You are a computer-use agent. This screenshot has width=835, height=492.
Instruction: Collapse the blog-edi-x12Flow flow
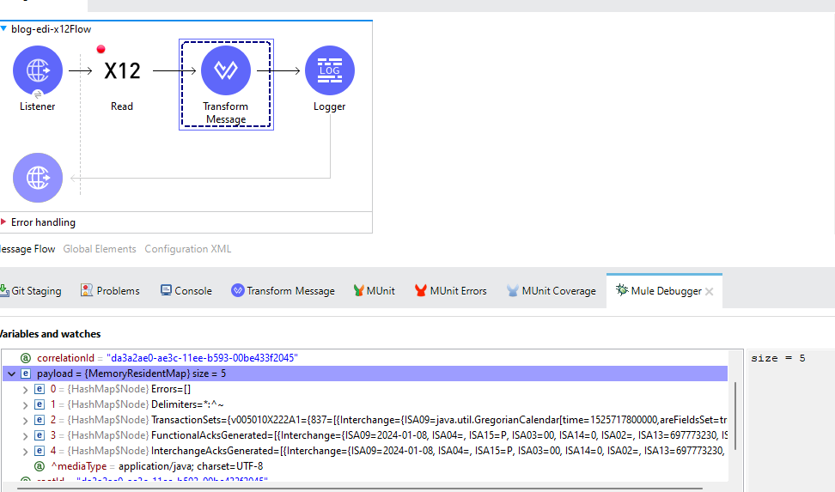4,29
